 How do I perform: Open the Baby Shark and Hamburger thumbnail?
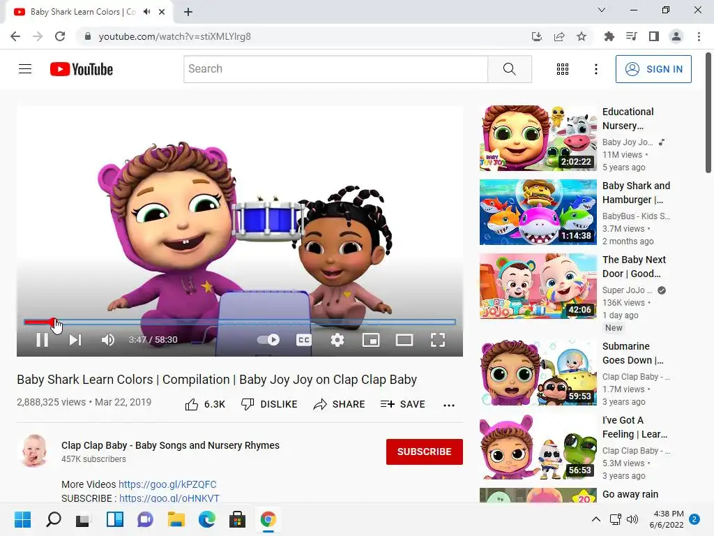[x=538, y=212]
